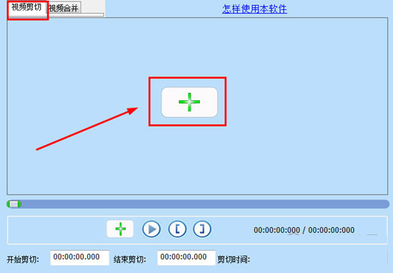The image size is (393, 273).
Task: Click the 结束剪切 label
Action: tap(129, 259)
